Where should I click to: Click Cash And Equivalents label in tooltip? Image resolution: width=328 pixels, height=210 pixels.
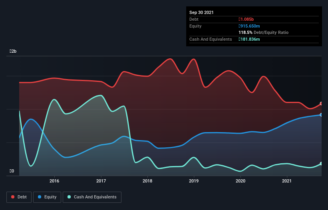(x=211, y=39)
